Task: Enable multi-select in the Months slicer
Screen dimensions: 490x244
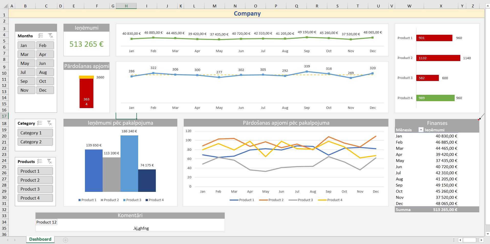Action: click(x=41, y=36)
